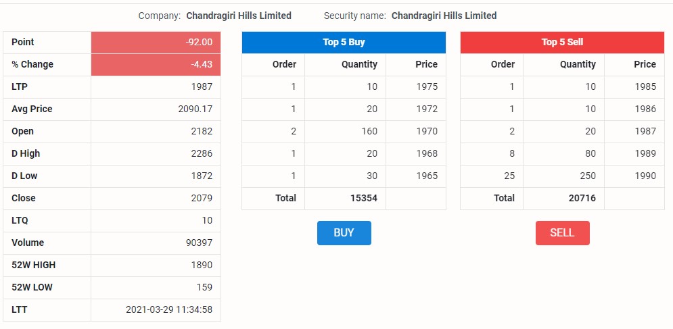Click sell price 1990
The width and height of the screenshot is (673, 329).
(x=645, y=176)
